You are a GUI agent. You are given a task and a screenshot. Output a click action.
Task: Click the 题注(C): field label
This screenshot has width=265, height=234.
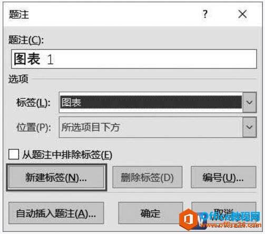(26, 40)
